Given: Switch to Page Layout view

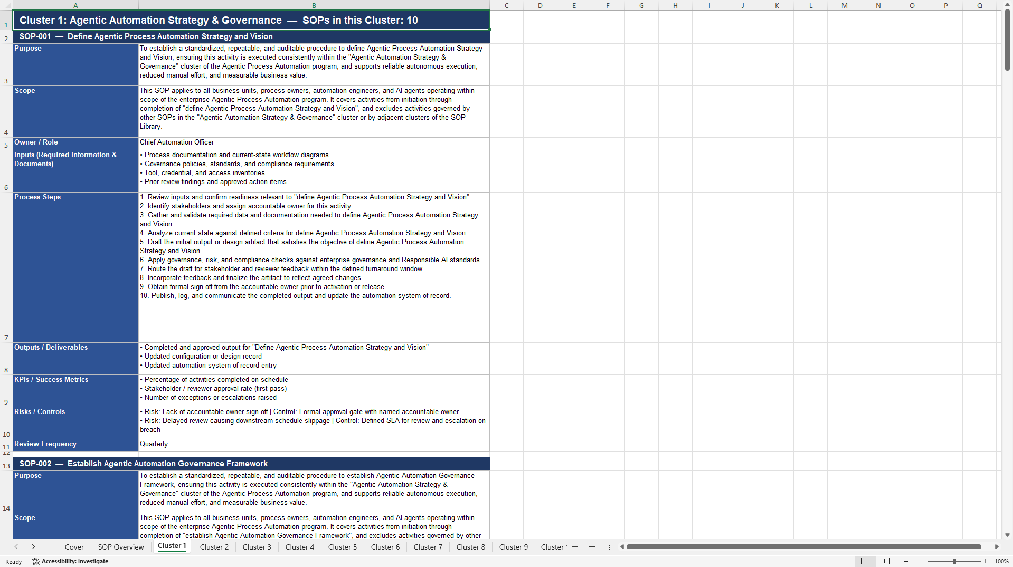Looking at the screenshot, I should pos(886,561).
